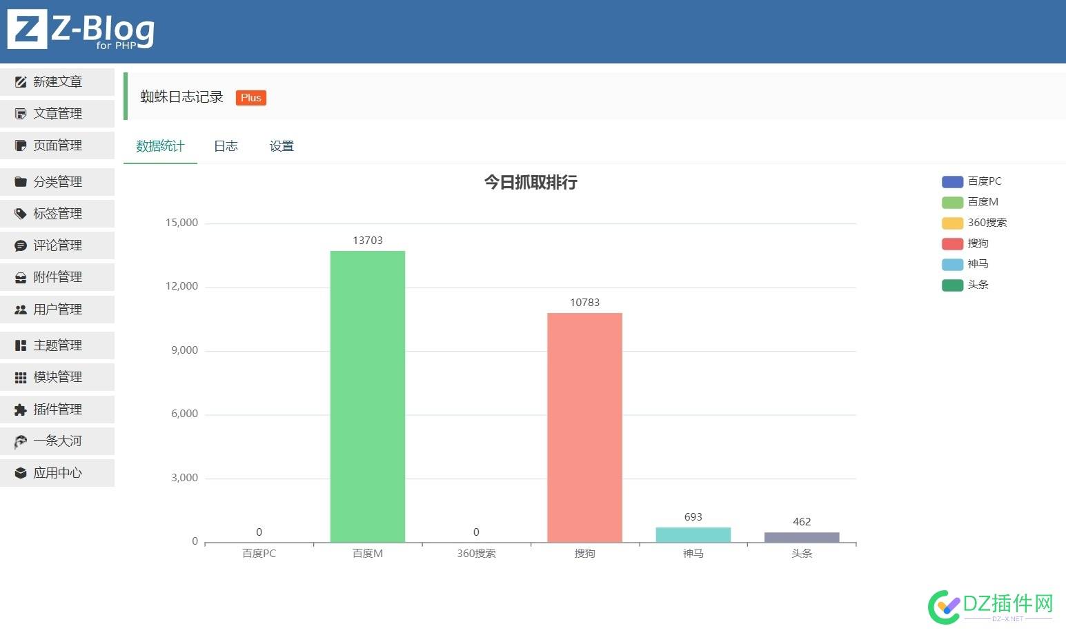This screenshot has width=1066, height=635.
Task: Open 文章管理 menu entry
Action: (57, 114)
